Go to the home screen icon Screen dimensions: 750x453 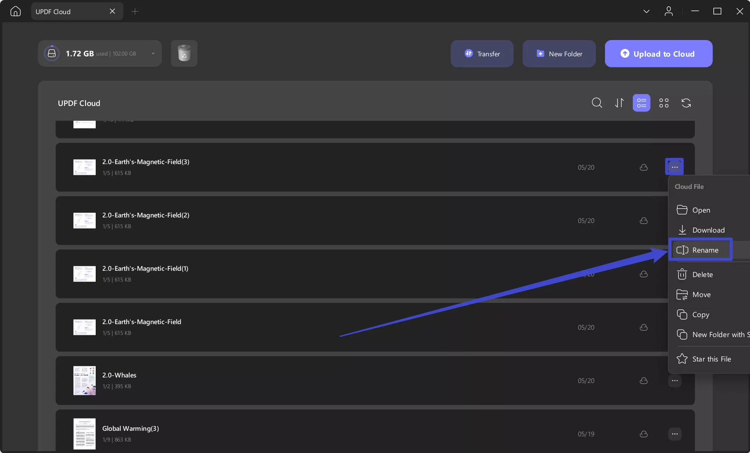click(16, 11)
